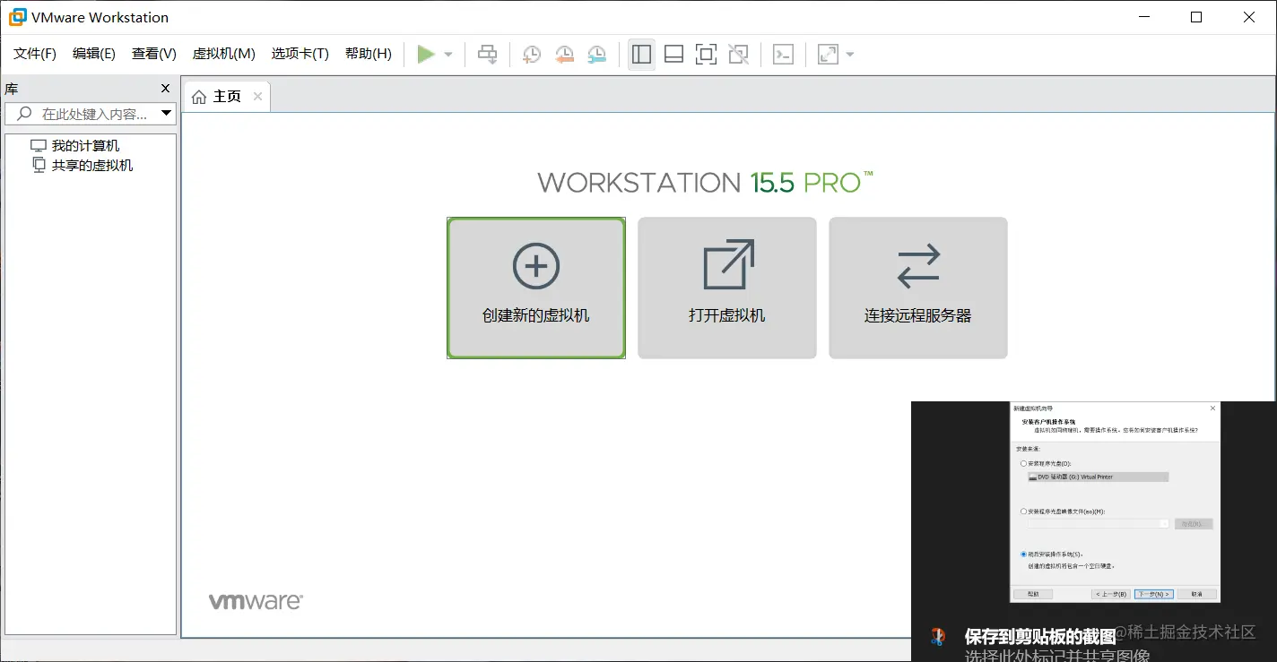Close the 主页 tab
This screenshot has height=662, width=1277.
coord(257,96)
